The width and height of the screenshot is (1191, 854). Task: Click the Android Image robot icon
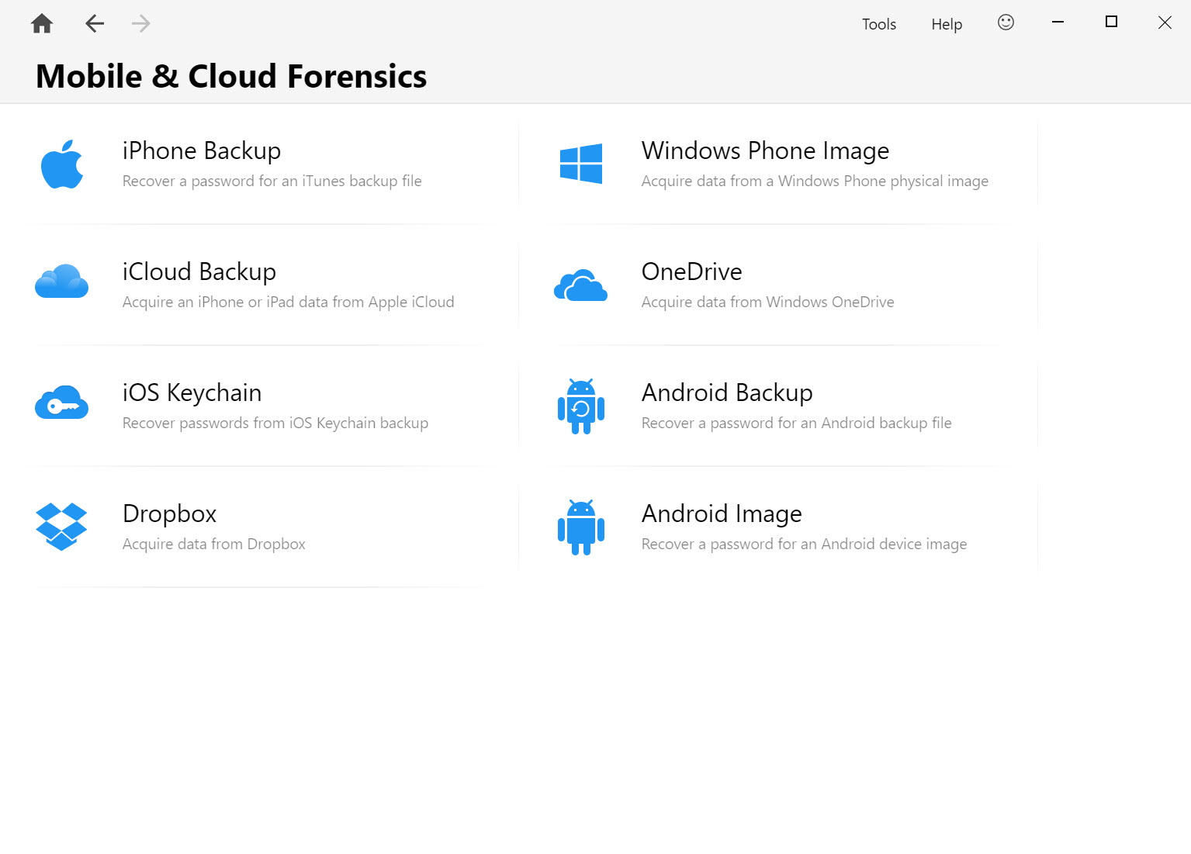(x=581, y=527)
